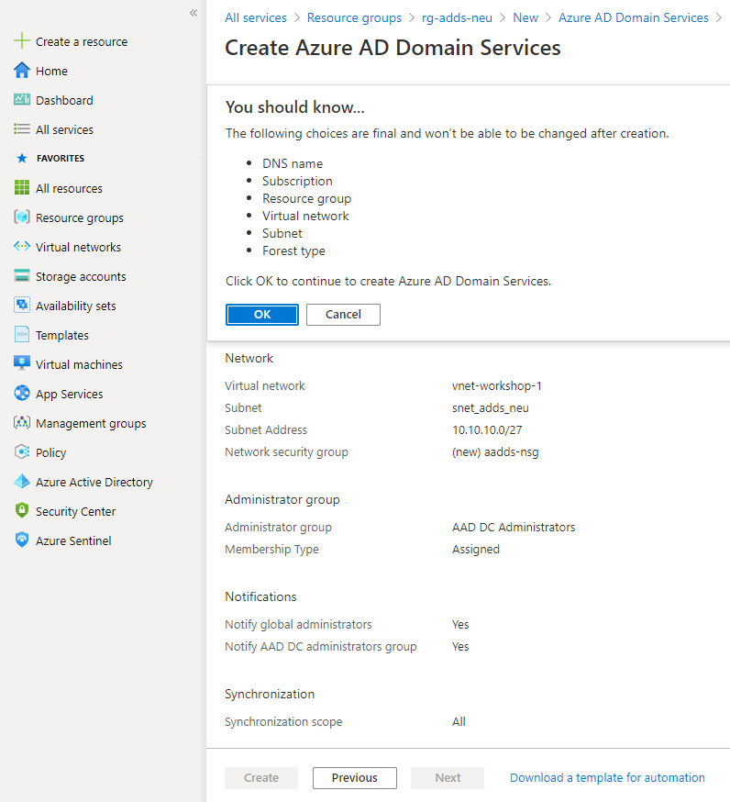Confirm with the OK button
The height and width of the screenshot is (802, 730).
(261, 314)
